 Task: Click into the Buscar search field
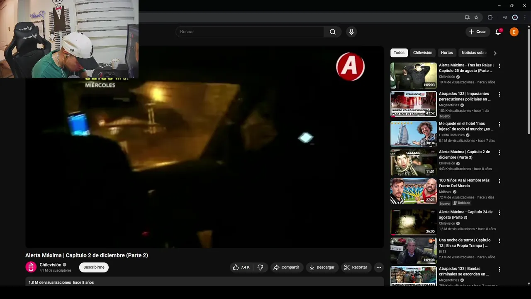click(250, 32)
